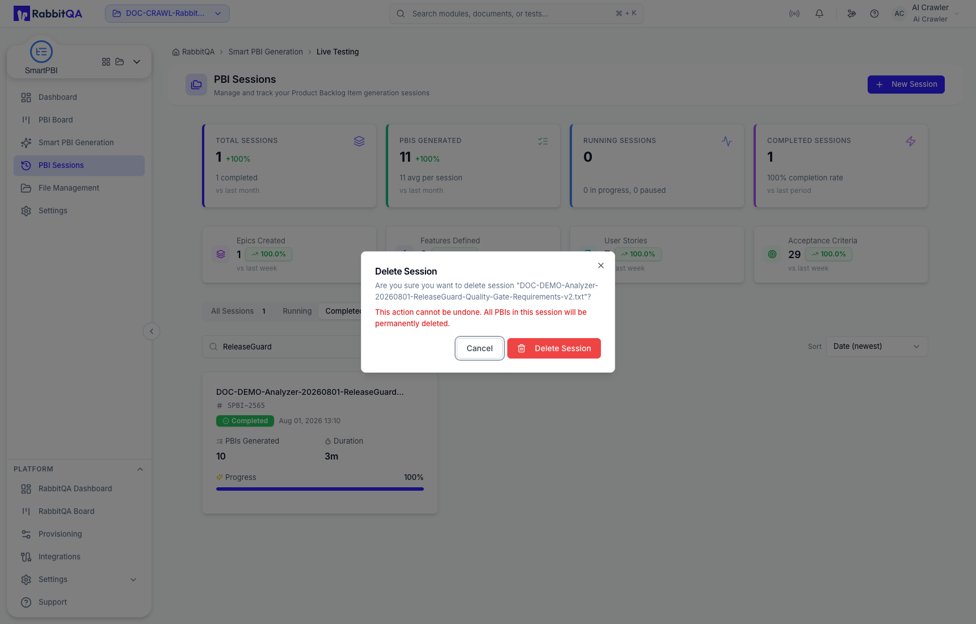Open the Date (newest) sort dropdown
This screenshot has width=976, height=624.
[877, 347]
